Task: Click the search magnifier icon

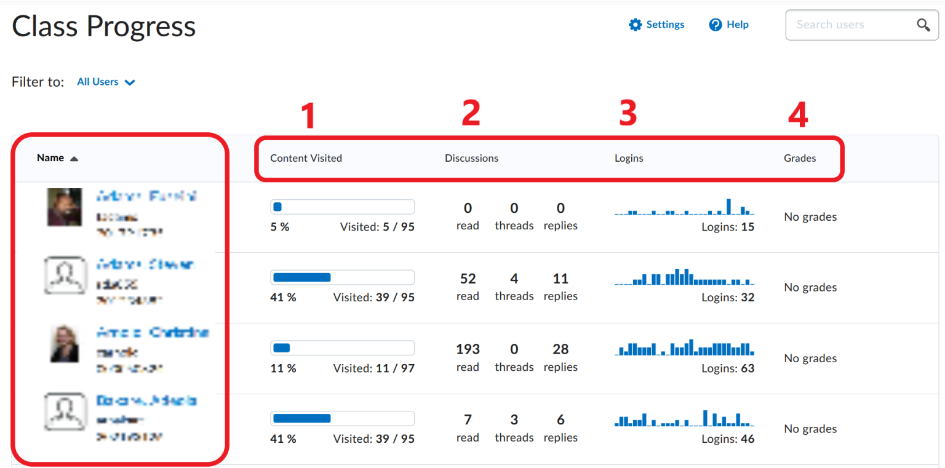Action: 923,25
